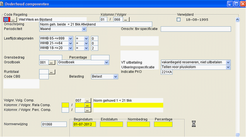Image resolution: width=246 pixels, height=137 pixels.
Task: Click value field of WWB 21-<=64 row
Action: tap(95, 43)
